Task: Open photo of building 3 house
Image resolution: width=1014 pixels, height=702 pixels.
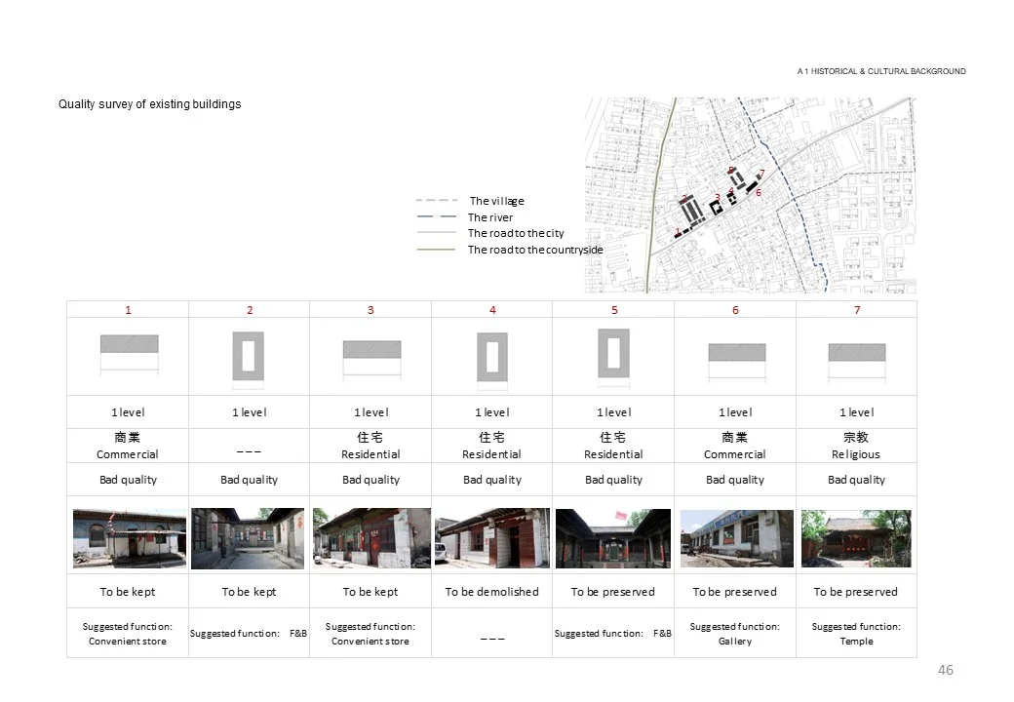Action: [x=371, y=538]
